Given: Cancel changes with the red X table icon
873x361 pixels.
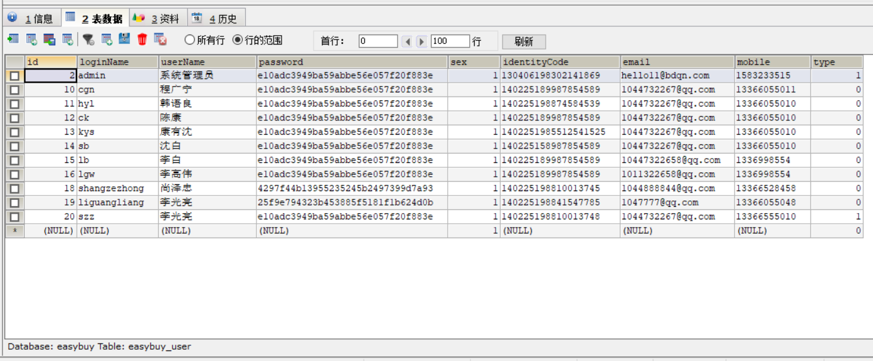Looking at the screenshot, I should [x=161, y=39].
